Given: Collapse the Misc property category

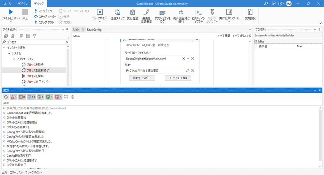Looking at the screenshot, I should tap(256, 41).
